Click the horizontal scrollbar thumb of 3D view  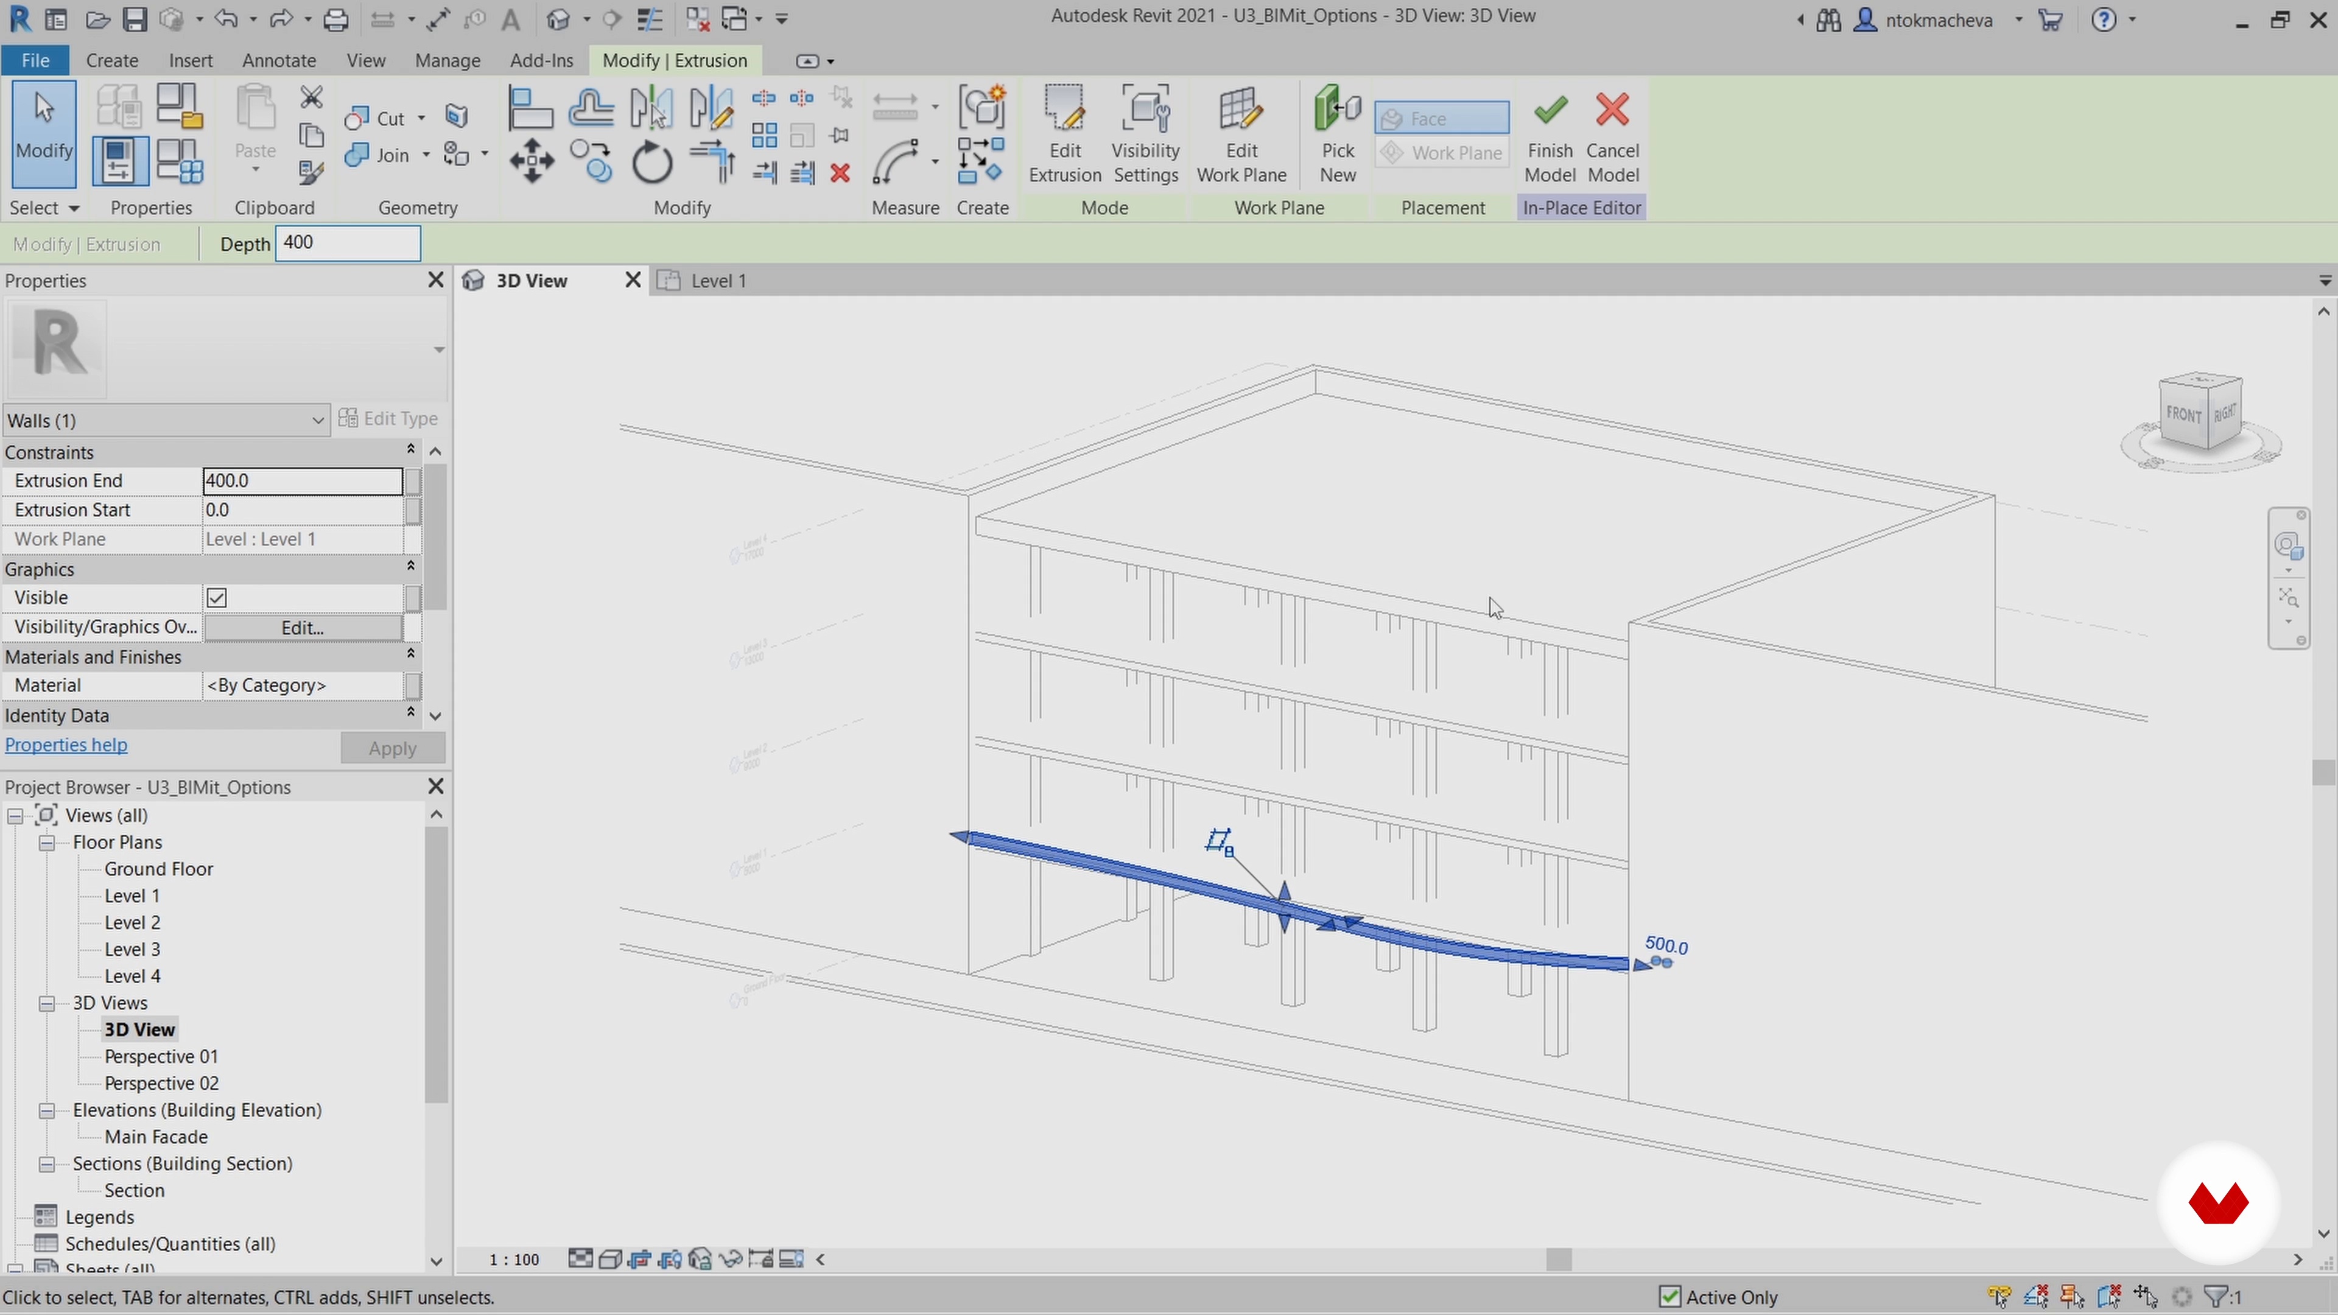[1559, 1260]
